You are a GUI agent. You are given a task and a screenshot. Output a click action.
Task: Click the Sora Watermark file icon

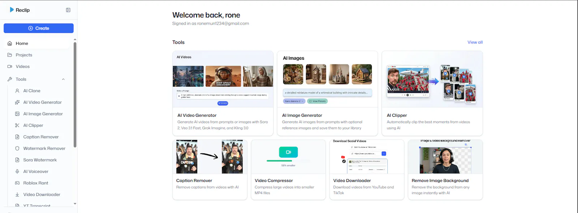(17, 160)
